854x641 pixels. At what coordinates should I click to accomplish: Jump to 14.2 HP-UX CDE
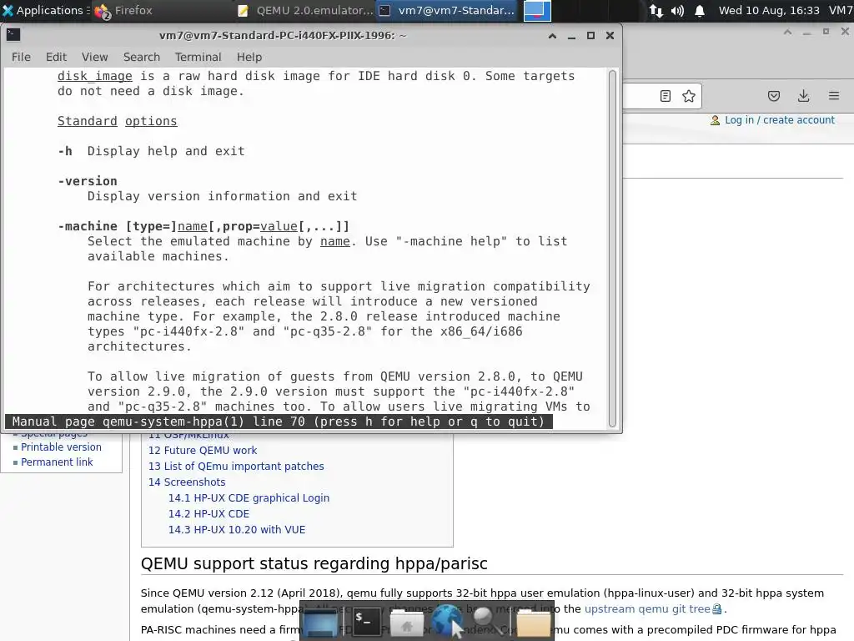pos(208,513)
